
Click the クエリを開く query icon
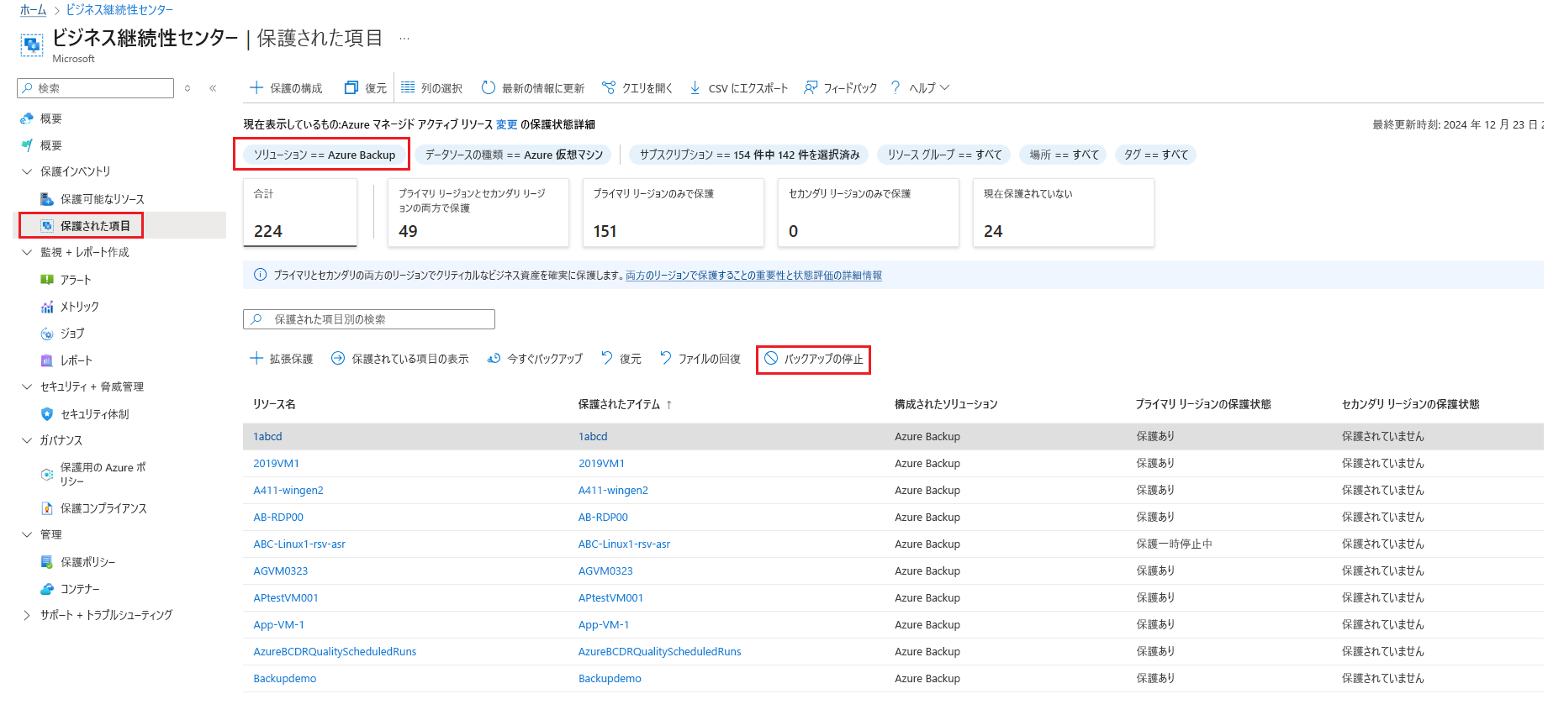[x=609, y=87]
